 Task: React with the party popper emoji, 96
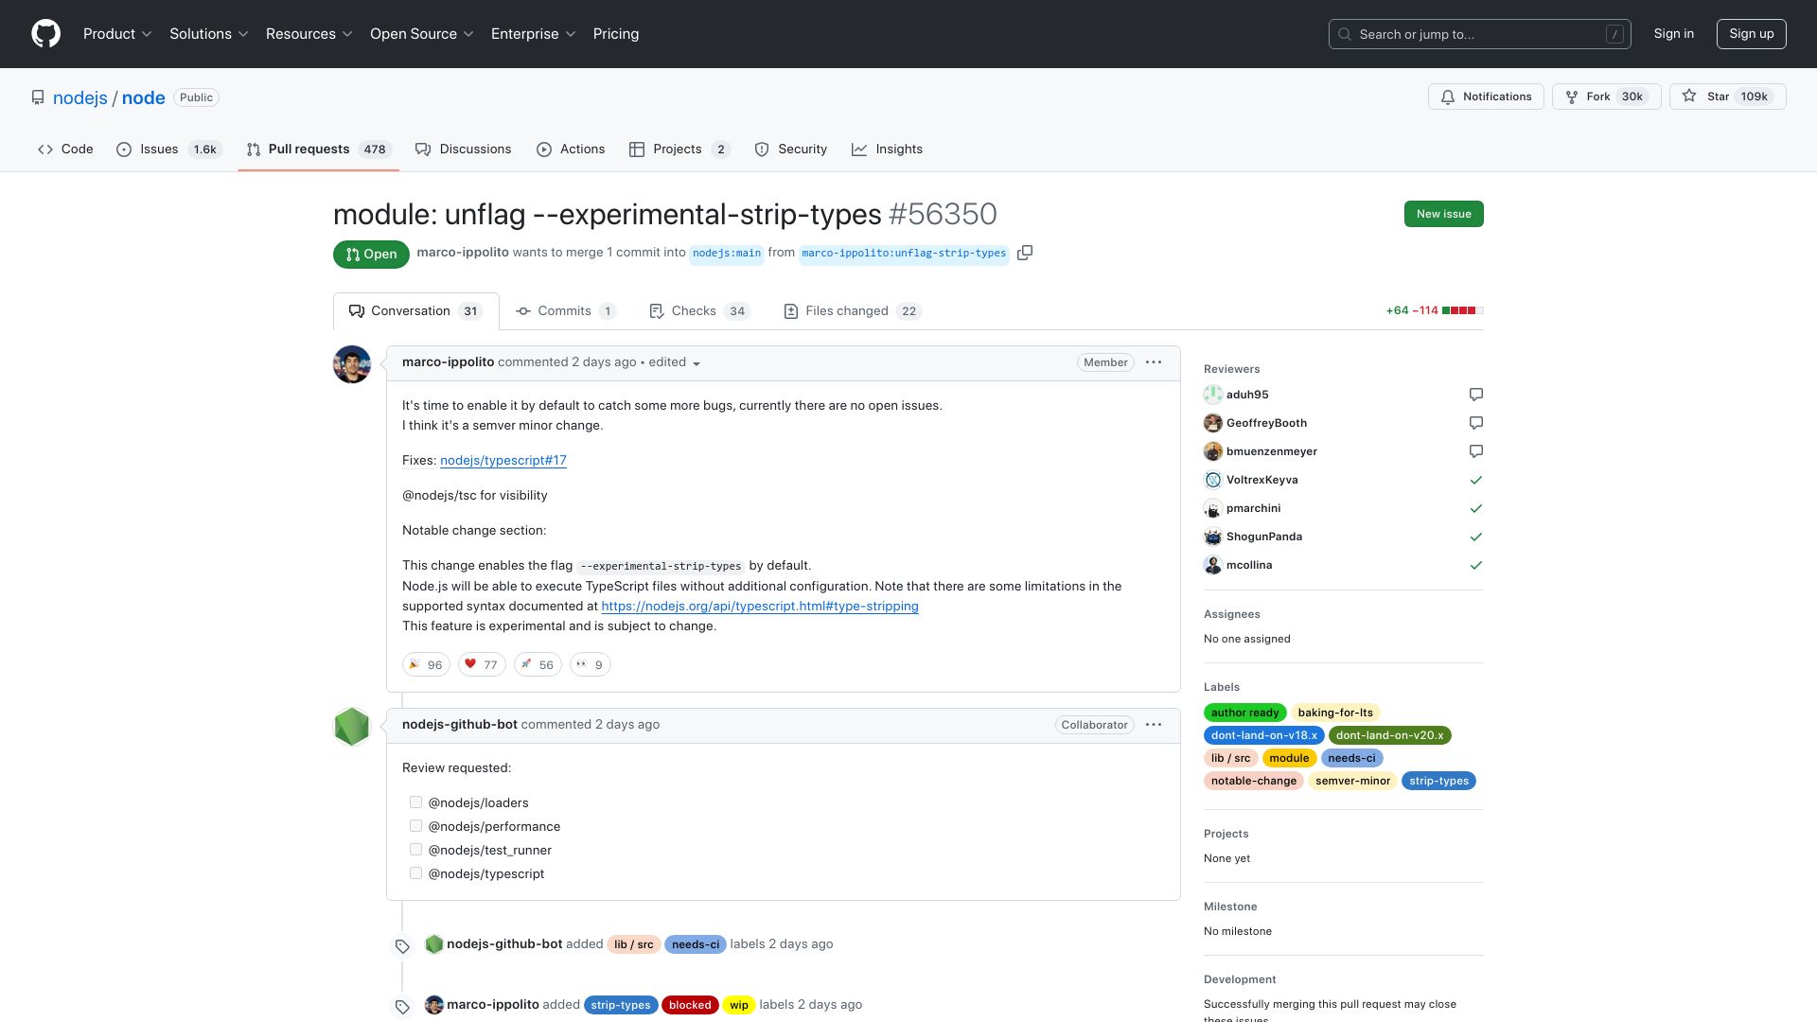coord(426,664)
